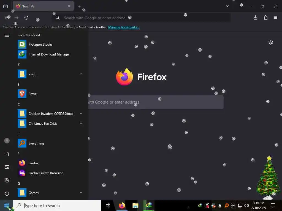Image resolution: width=282 pixels, height=211 pixels.
Task: Select the letter G section header
Action: (19, 183)
